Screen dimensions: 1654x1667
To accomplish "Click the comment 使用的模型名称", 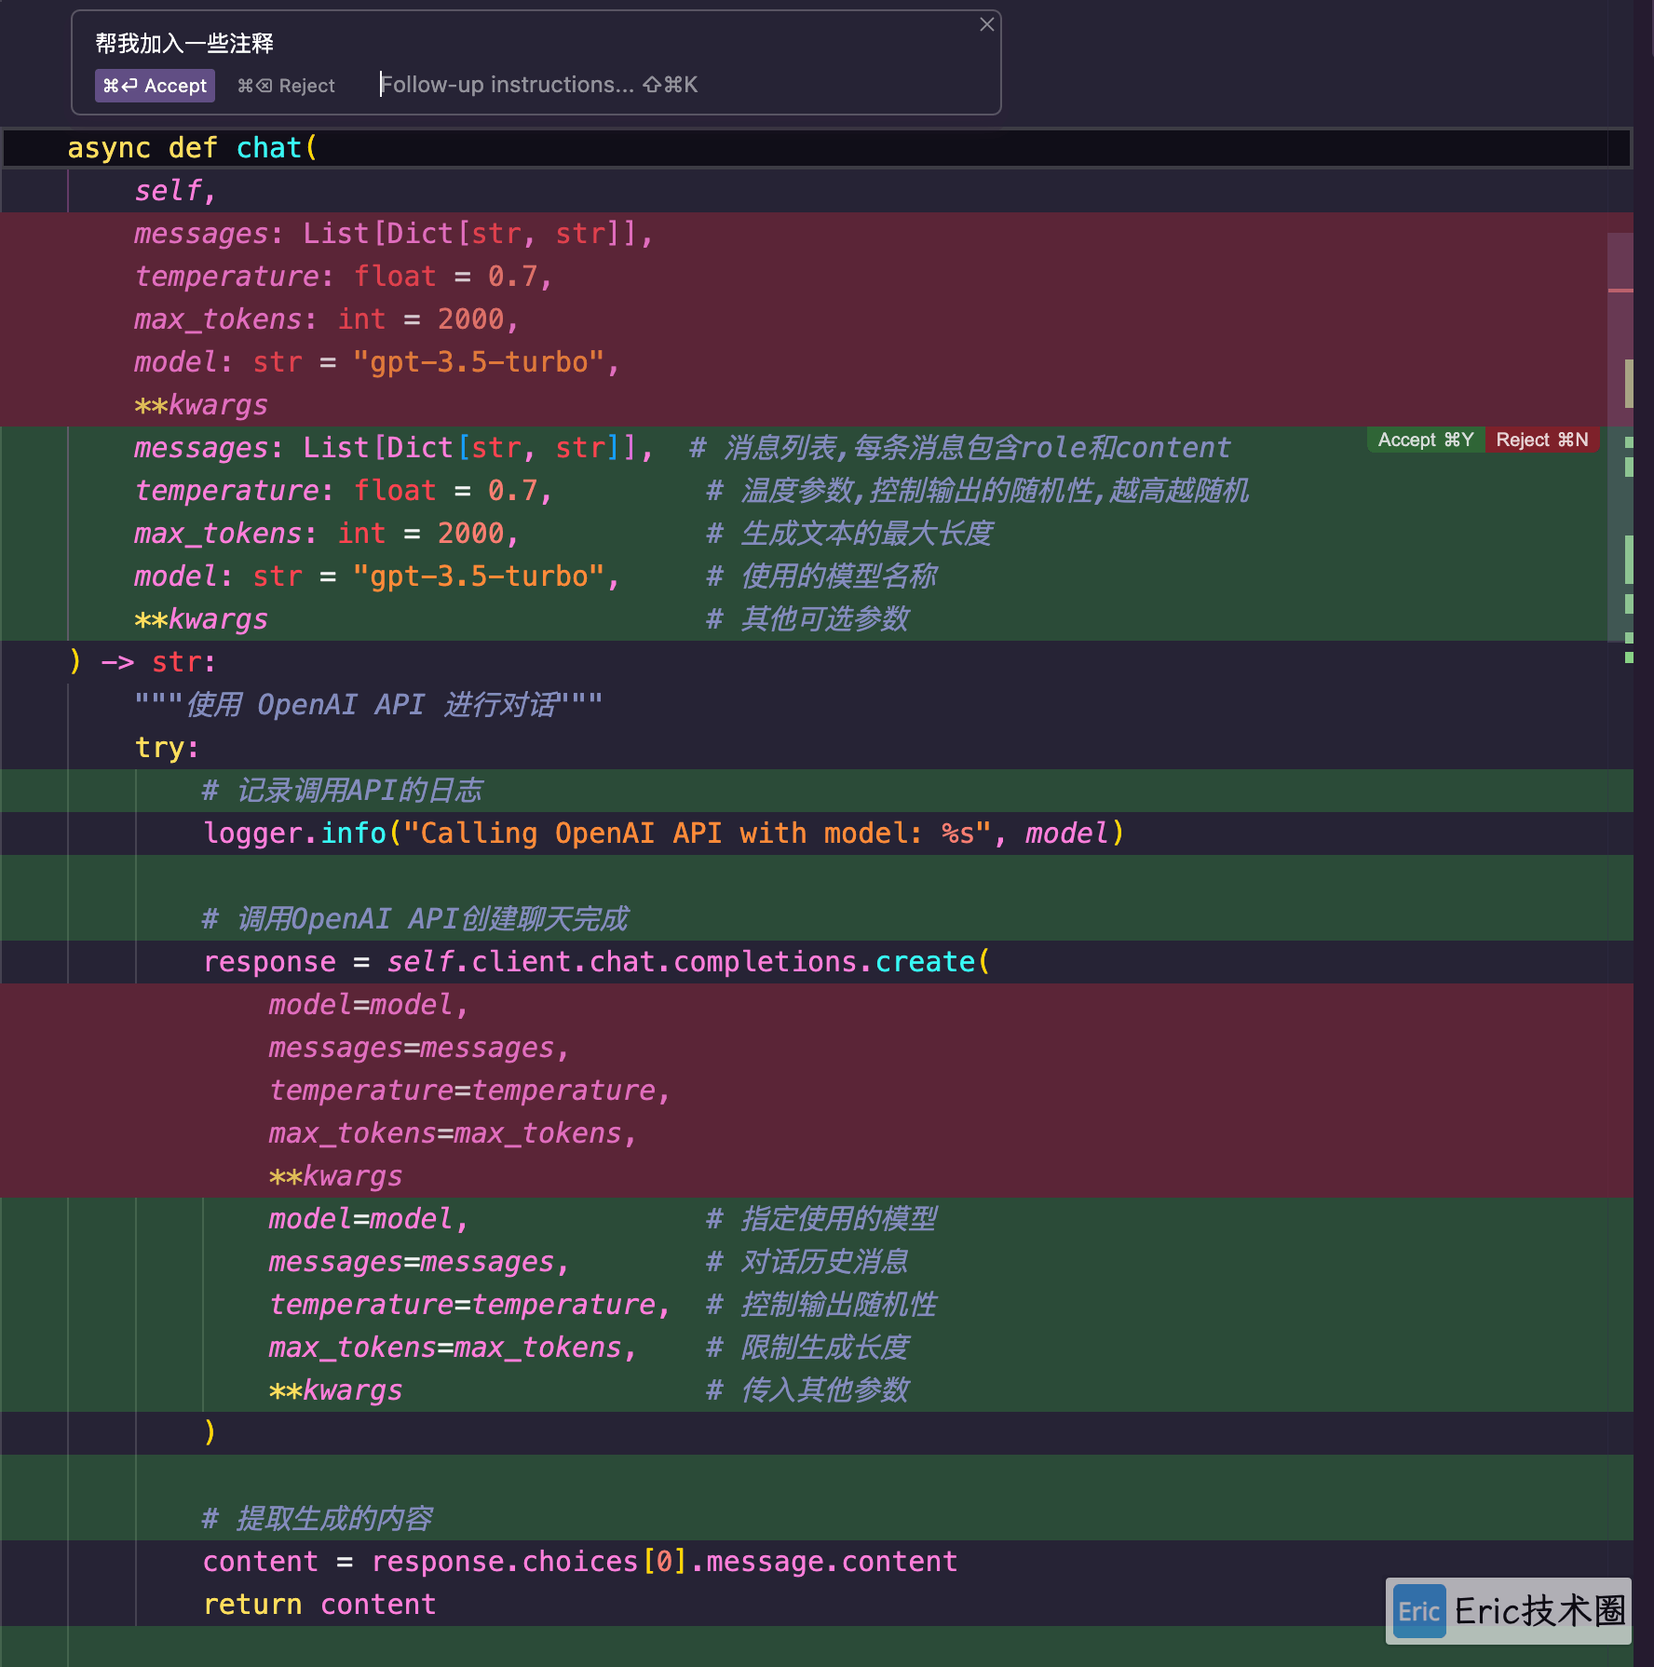I will pyautogui.click(x=821, y=576).
